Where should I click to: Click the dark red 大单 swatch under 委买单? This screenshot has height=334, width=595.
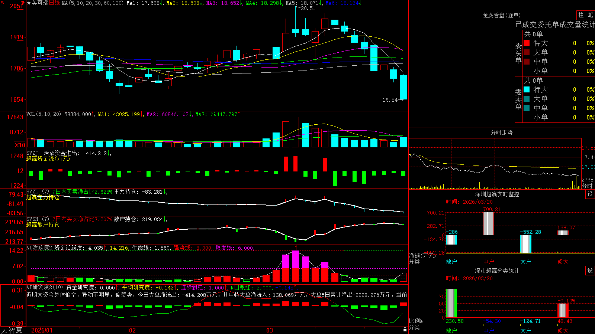pyautogui.click(x=527, y=52)
